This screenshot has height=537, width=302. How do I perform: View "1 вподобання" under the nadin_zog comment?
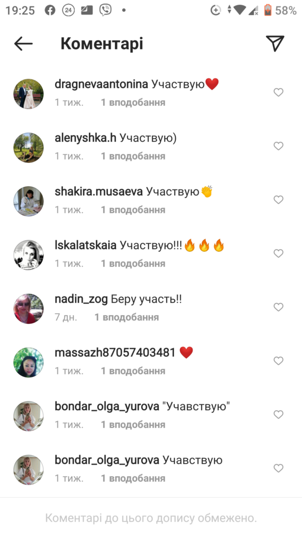point(127,317)
